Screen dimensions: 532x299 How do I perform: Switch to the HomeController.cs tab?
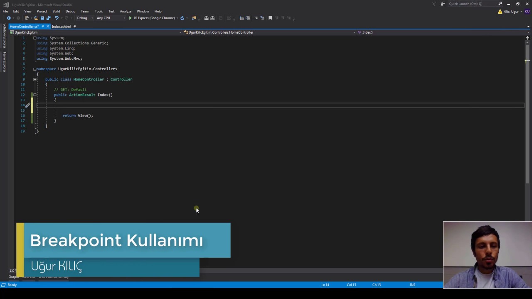point(24,27)
